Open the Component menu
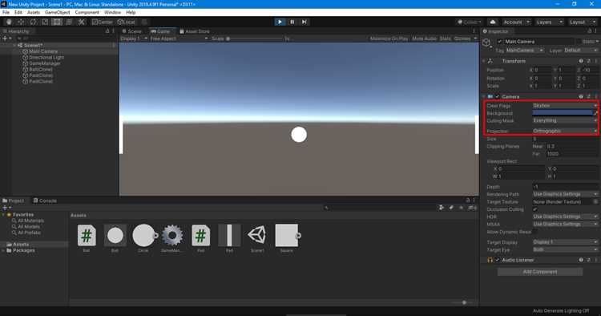 (87, 12)
